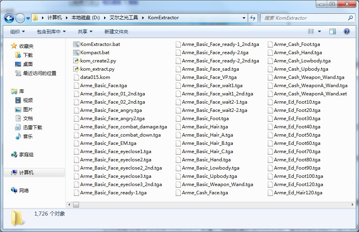Open the change view options dropdown arrow
Screen dimensions: 359x232
(319, 31)
